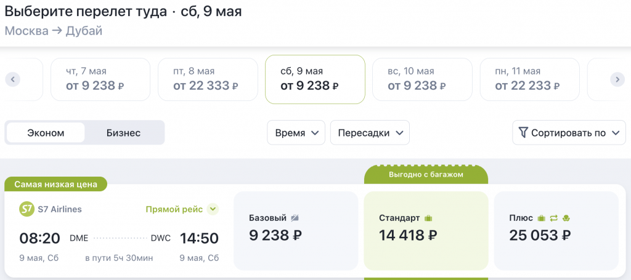This screenshot has width=631, height=280.
Task: Expand the Сортировать по sorting dropdown
Action: pyautogui.click(x=569, y=132)
